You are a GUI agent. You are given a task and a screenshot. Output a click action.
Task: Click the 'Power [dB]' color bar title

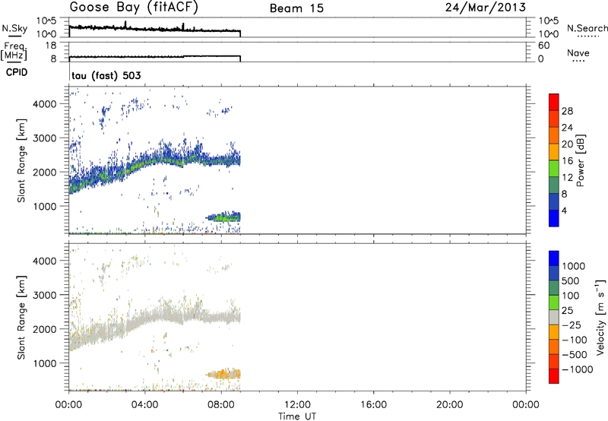[x=580, y=160]
